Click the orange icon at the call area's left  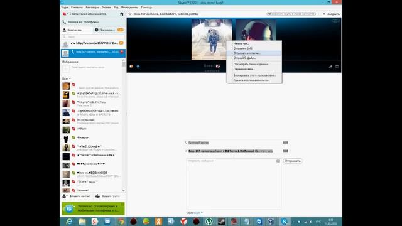click(x=131, y=67)
